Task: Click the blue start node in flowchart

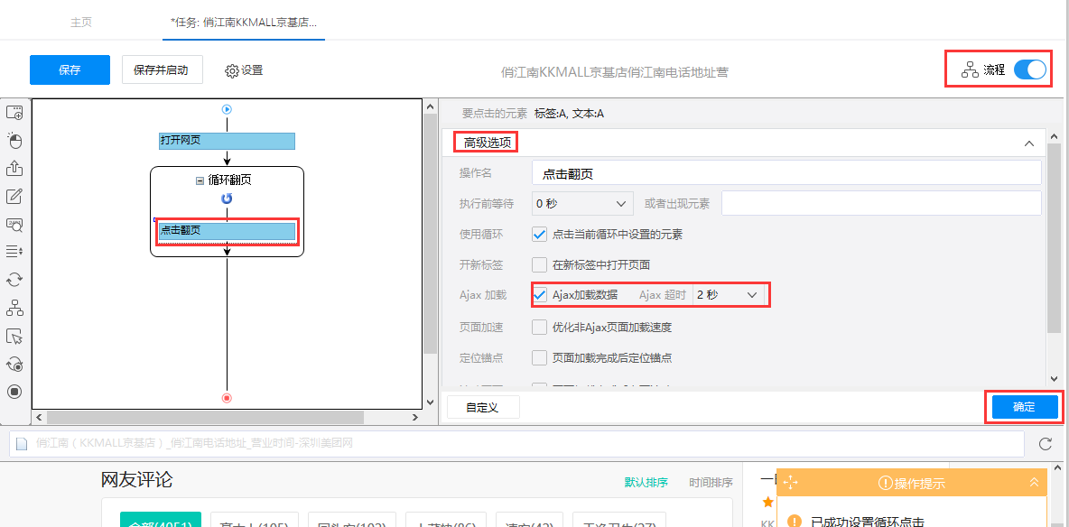Action: pyautogui.click(x=227, y=109)
